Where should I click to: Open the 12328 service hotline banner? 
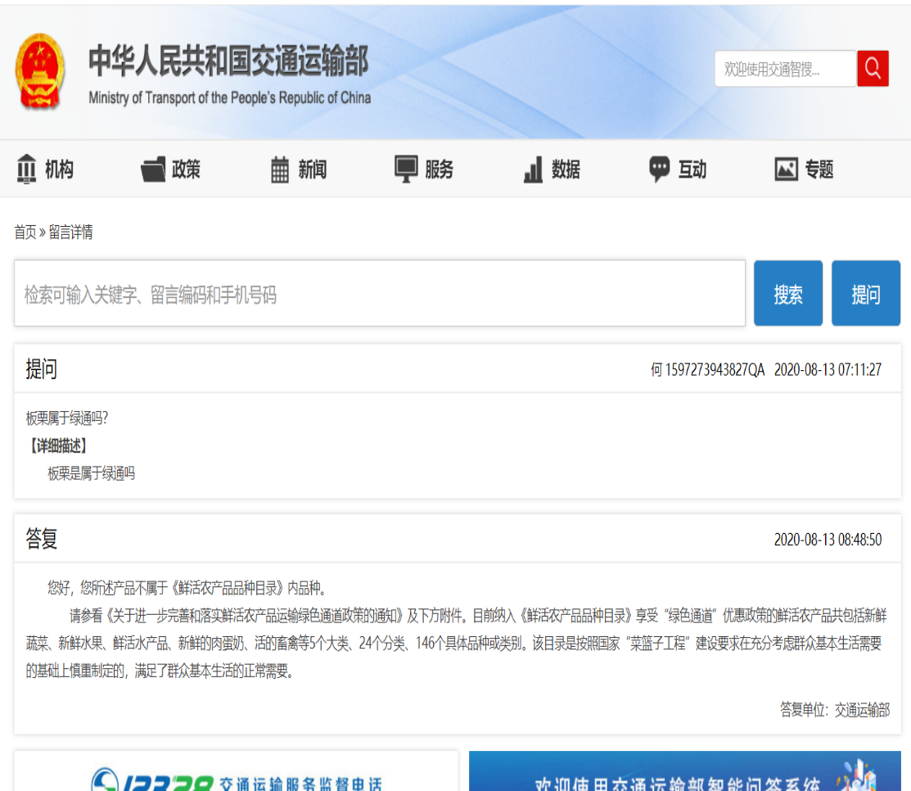pyautogui.click(x=236, y=775)
